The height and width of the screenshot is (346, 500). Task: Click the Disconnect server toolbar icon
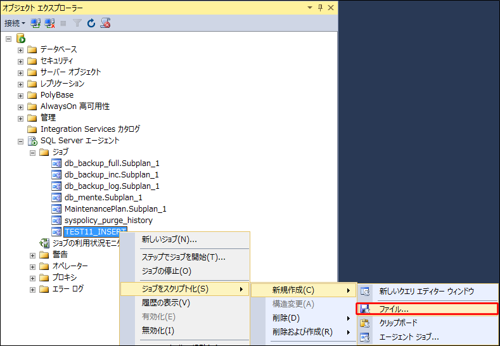(49, 23)
